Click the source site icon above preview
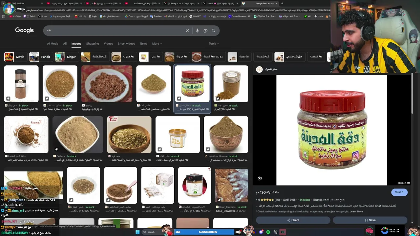The width and height of the screenshot is (420, 236). [259, 69]
